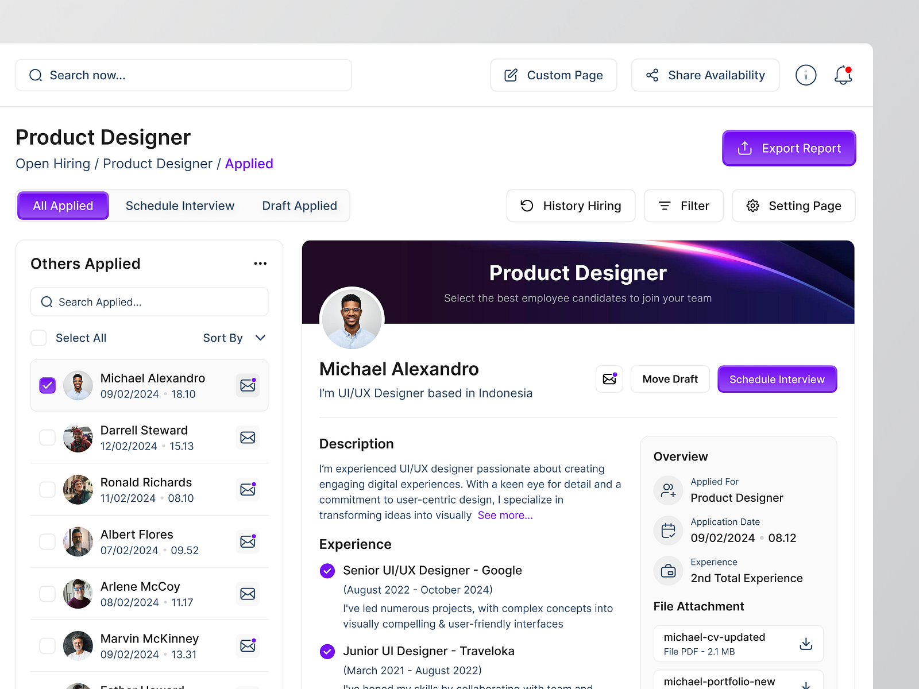Click the Search Applied input field
Viewport: 919px width, 689px height.
click(149, 302)
